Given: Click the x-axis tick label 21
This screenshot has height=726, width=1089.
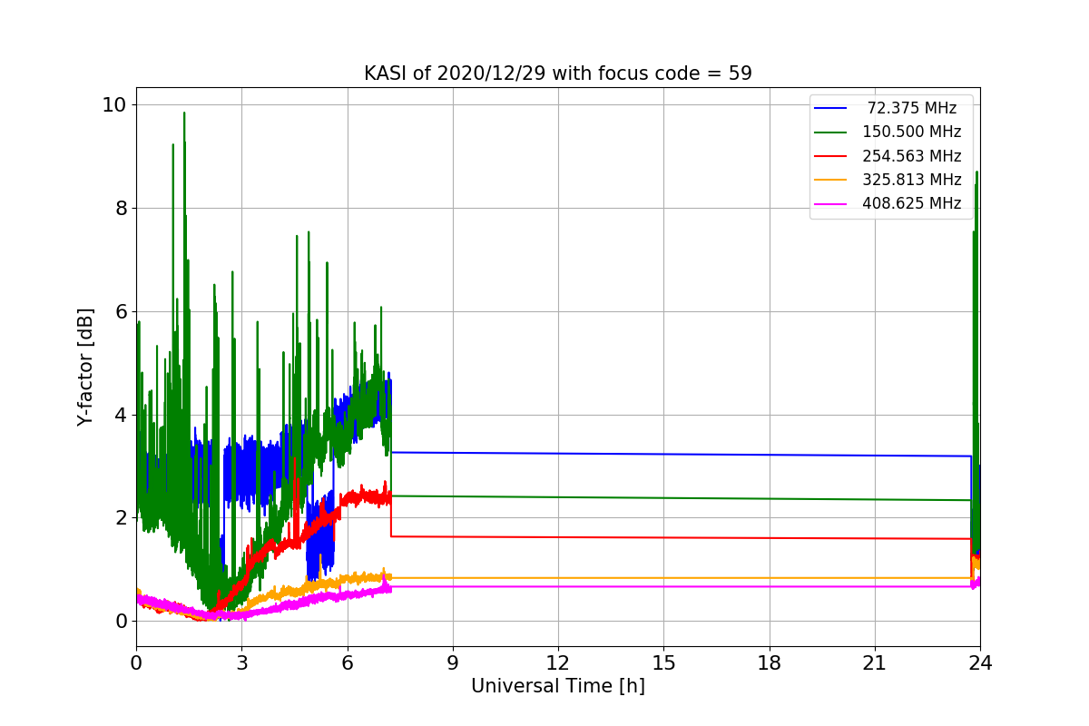Looking at the screenshot, I should 875,663.
